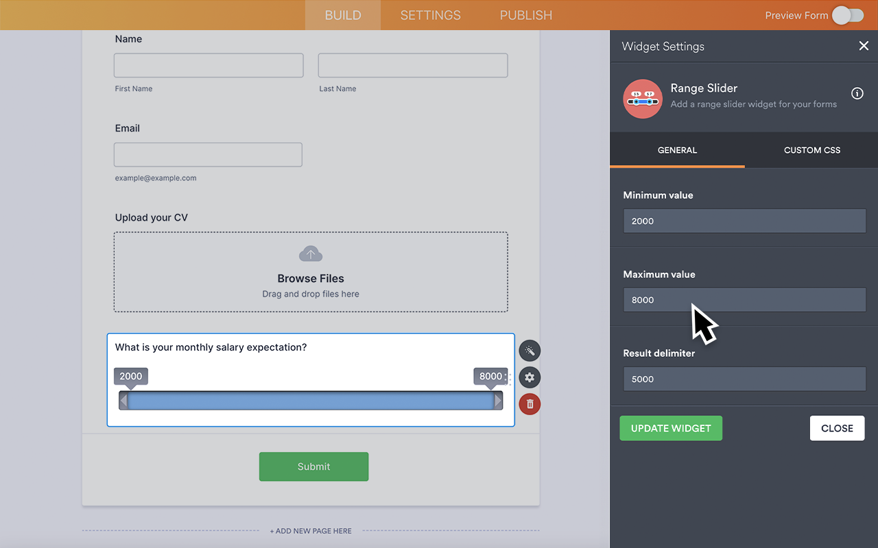Viewport: 878px width, 548px height.
Task: Close Widget Settings with the X icon
Action: [864, 46]
